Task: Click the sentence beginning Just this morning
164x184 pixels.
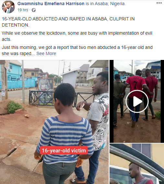Action: (77, 51)
